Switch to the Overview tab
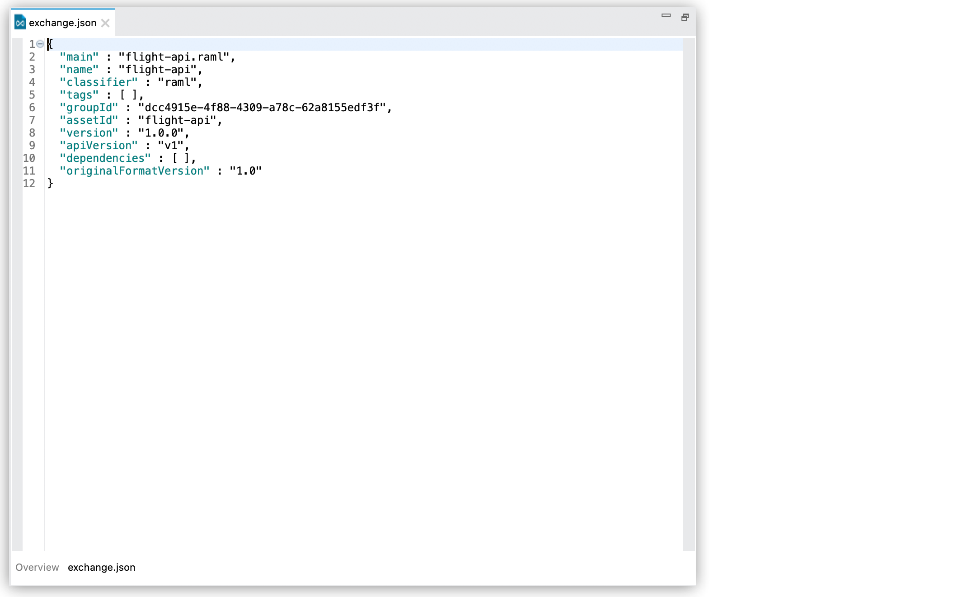The image size is (977, 597). [37, 567]
